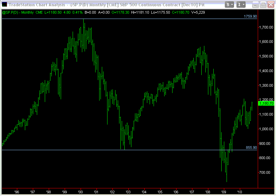Click the 1,300.00 price axis label
Screen dimensions: 276x196
[x=266, y=85]
